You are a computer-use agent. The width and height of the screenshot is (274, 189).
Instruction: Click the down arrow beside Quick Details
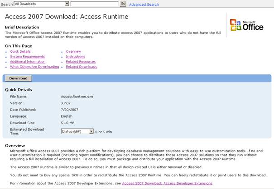coord(6,52)
